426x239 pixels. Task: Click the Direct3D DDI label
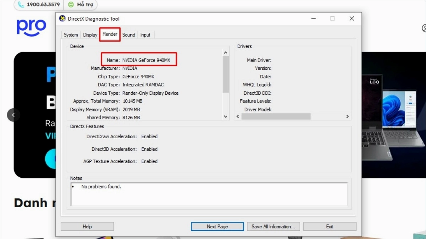point(257,93)
